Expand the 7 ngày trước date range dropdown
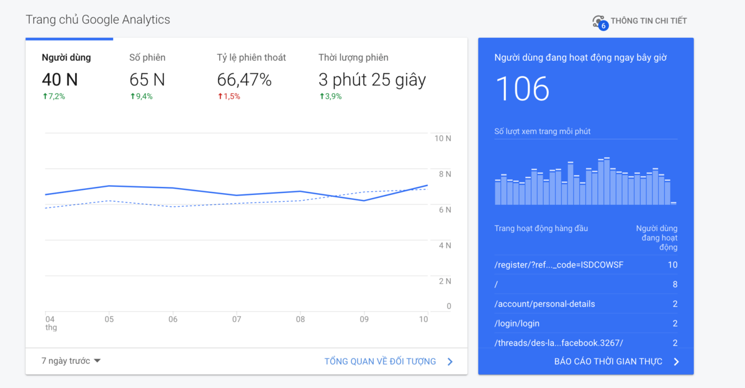Image resolution: width=745 pixels, height=388 pixels. [71, 361]
